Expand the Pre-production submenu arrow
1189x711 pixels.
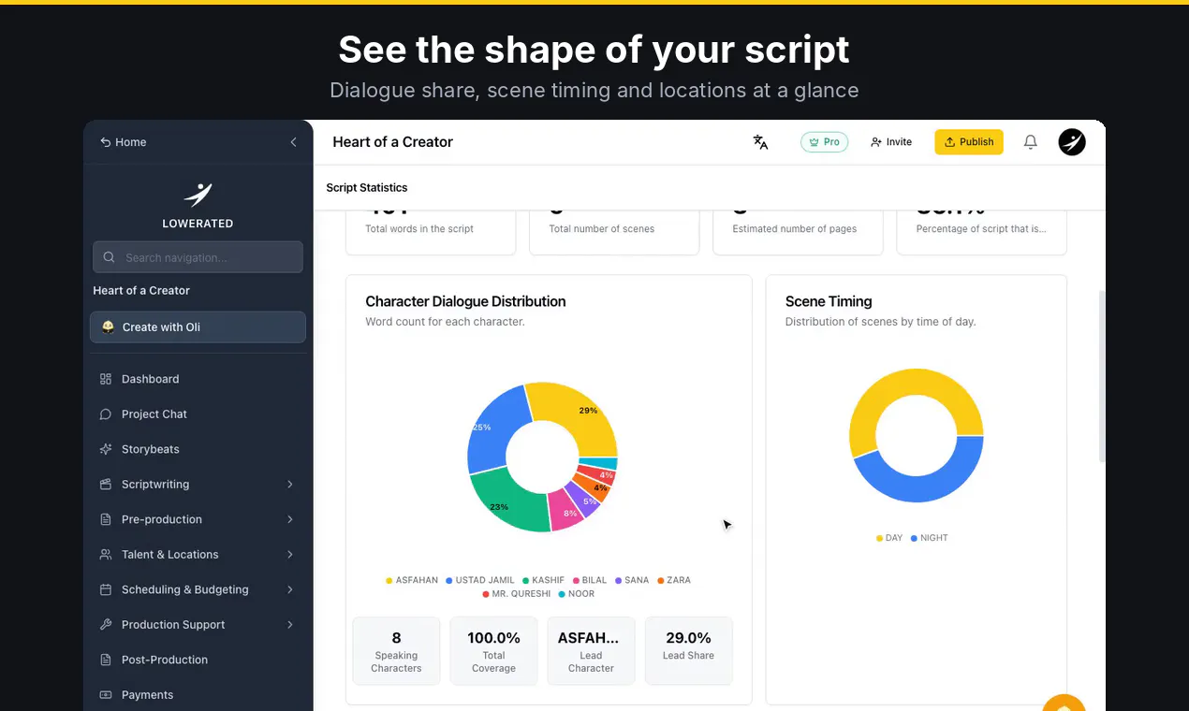(290, 519)
